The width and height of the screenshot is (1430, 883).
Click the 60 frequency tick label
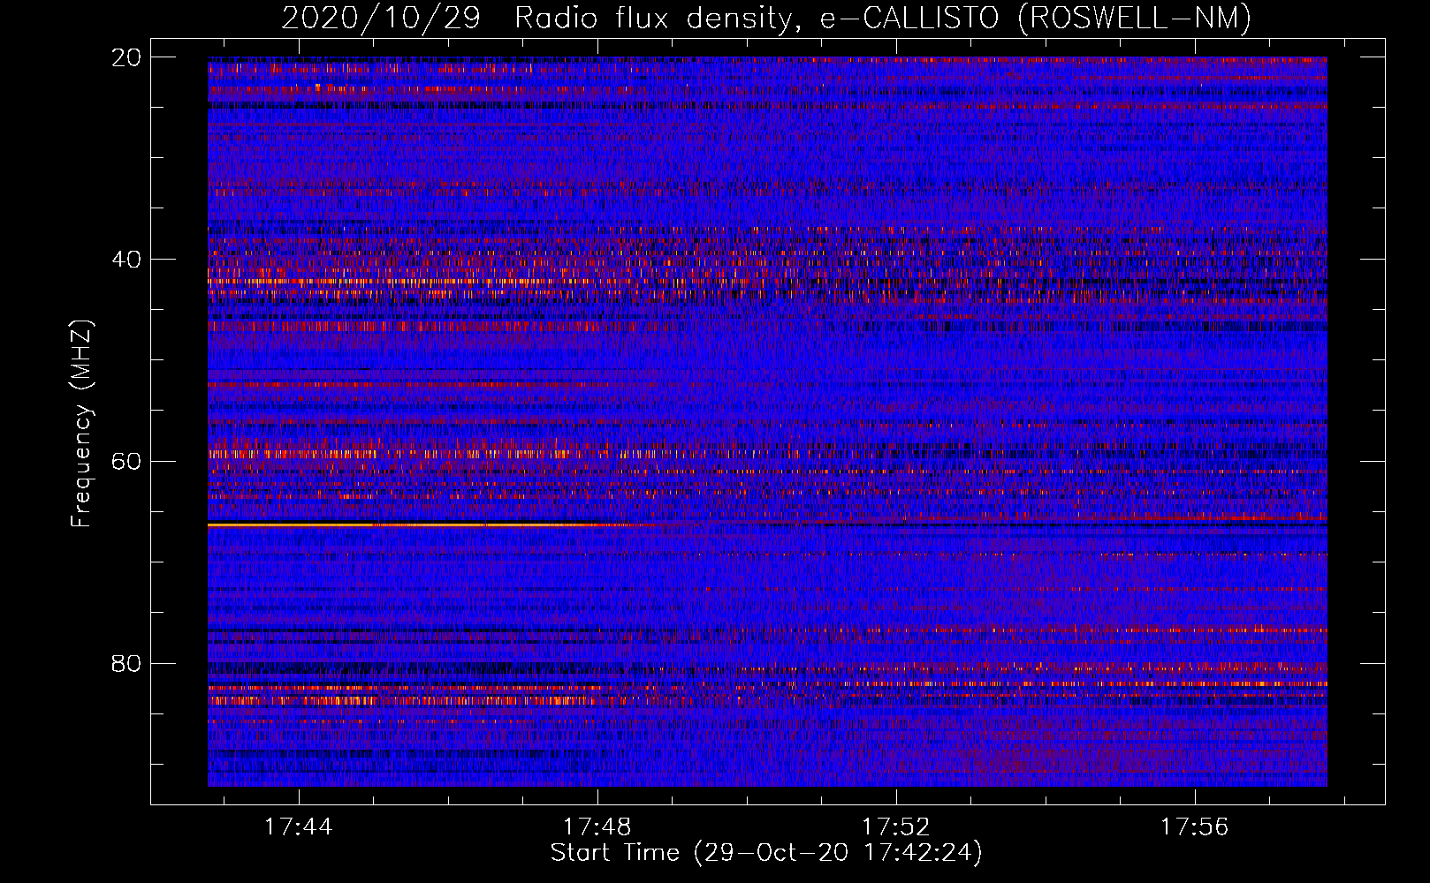click(126, 461)
